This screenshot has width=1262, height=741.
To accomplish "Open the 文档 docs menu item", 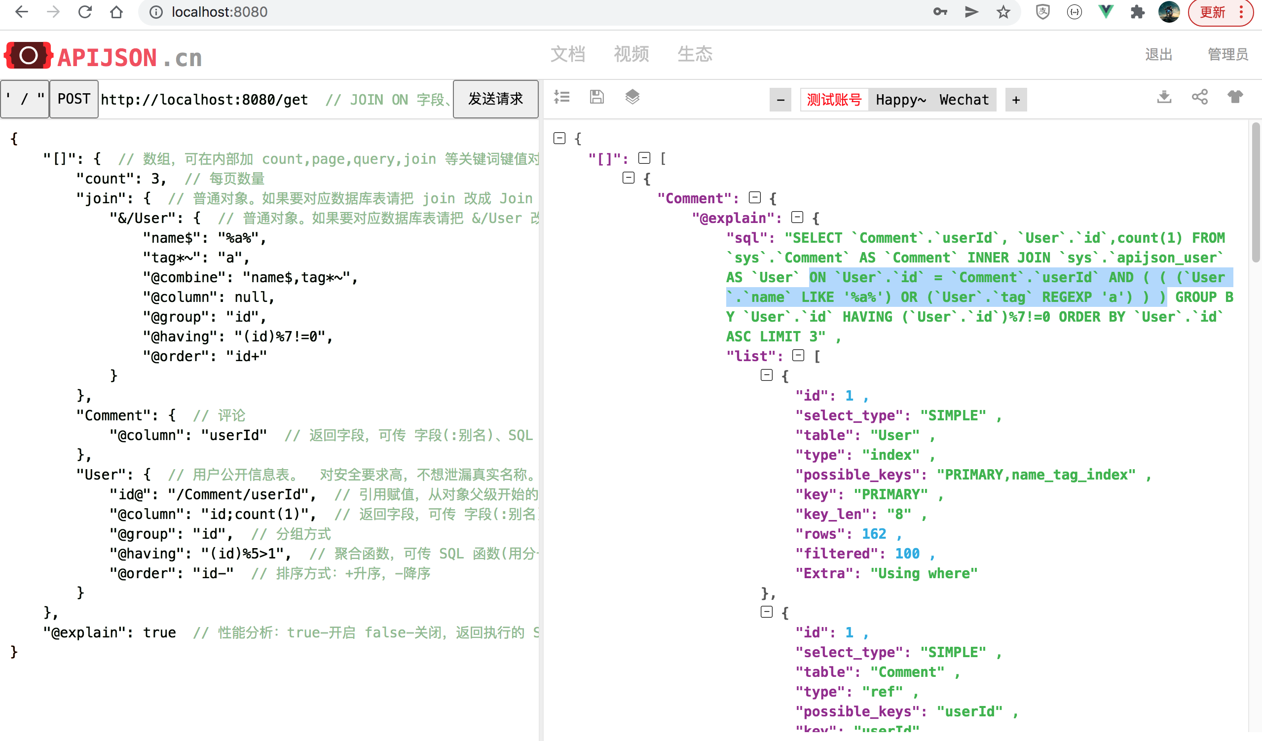I will coord(567,54).
